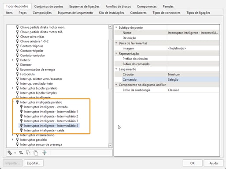The height and width of the screenshot is (169, 226).
Task: Click the bulb icon next to Fotocélula
Action: coord(17,74)
